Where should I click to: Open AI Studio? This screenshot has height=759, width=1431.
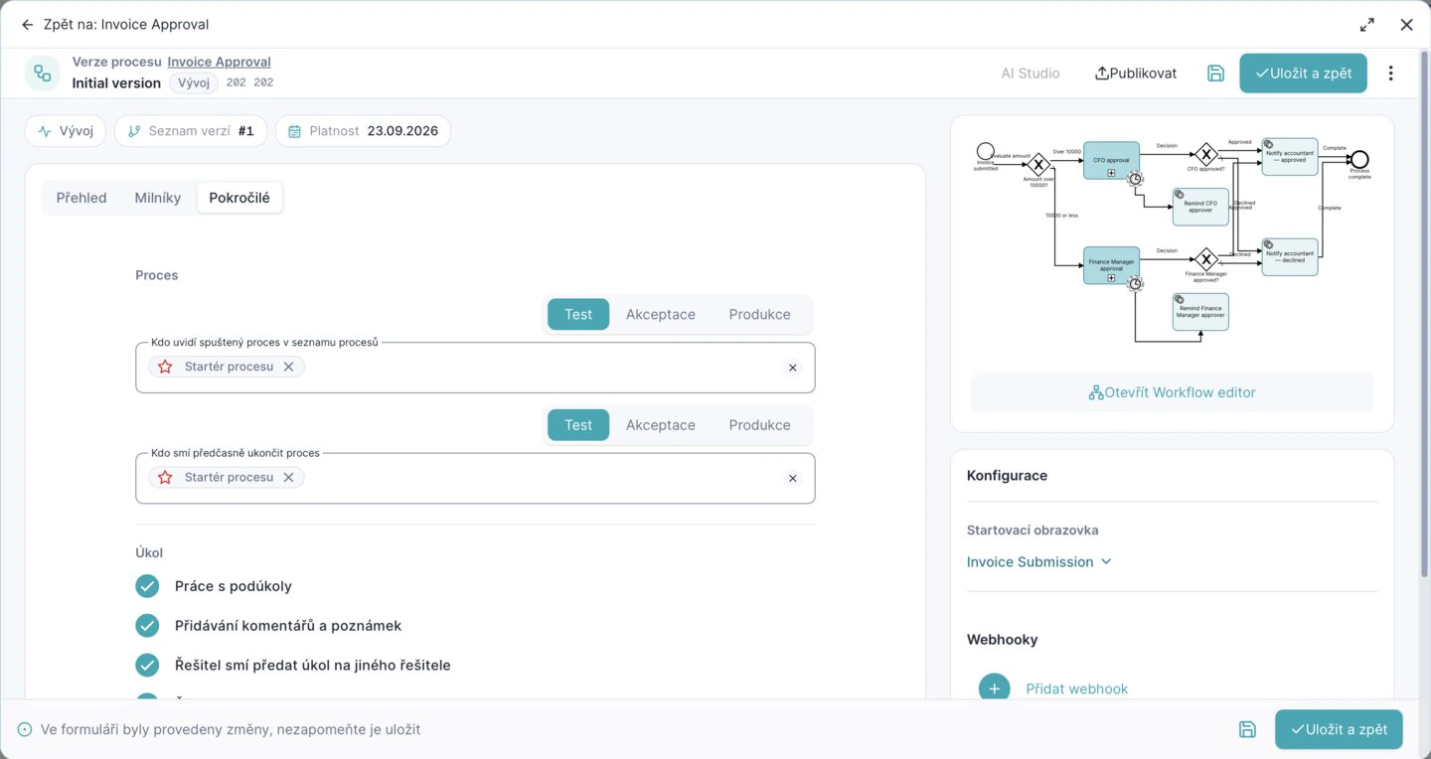pyautogui.click(x=1031, y=74)
